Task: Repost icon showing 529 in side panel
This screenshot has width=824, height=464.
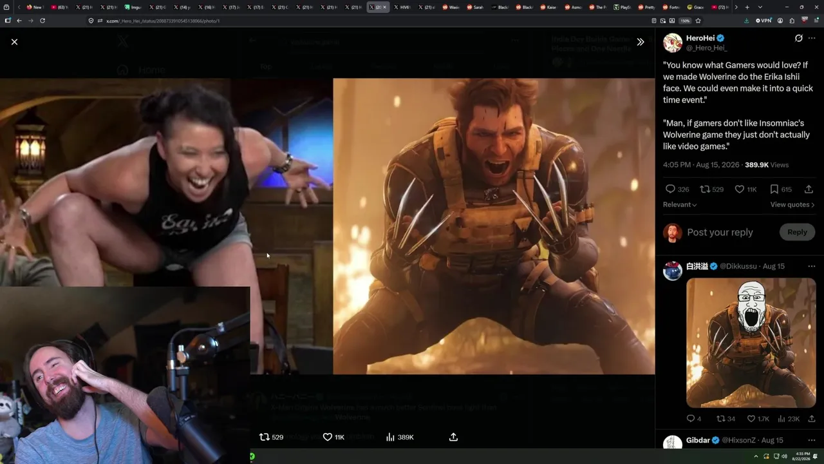Action: tap(705, 189)
